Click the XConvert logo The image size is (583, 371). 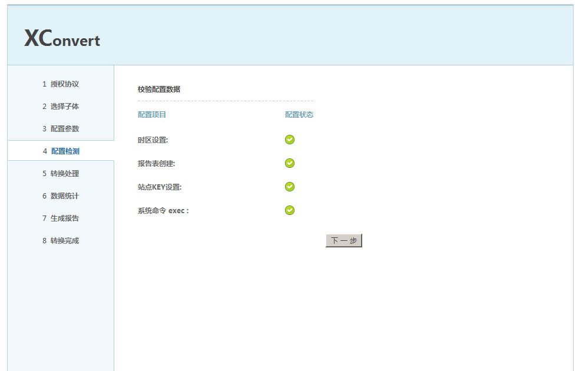[x=62, y=39]
